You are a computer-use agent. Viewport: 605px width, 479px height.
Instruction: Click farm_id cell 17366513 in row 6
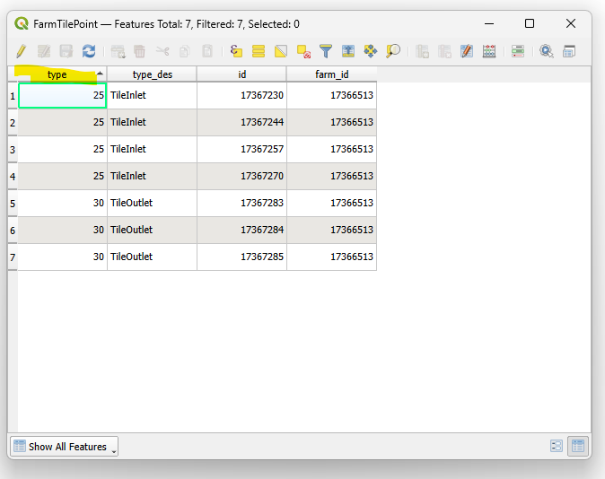click(332, 230)
